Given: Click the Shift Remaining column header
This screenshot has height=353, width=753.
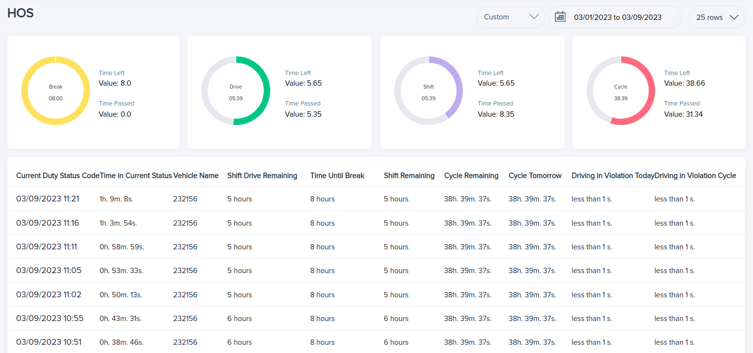Looking at the screenshot, I should click(x=409, y=176).
